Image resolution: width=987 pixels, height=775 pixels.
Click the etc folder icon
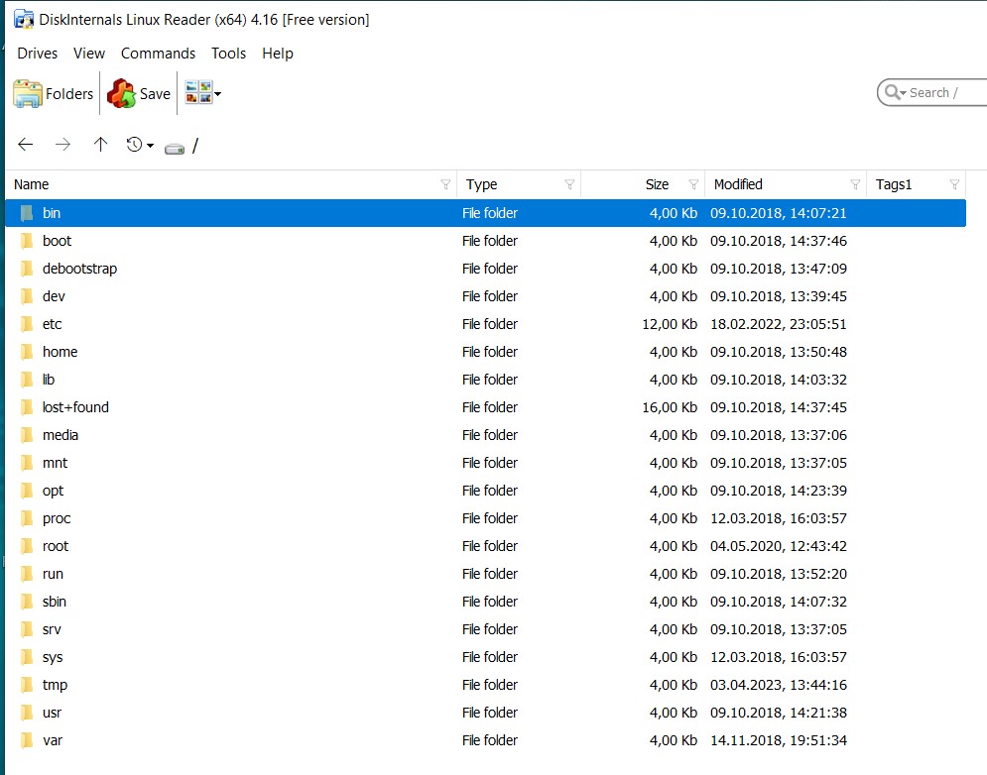[27, 324]
